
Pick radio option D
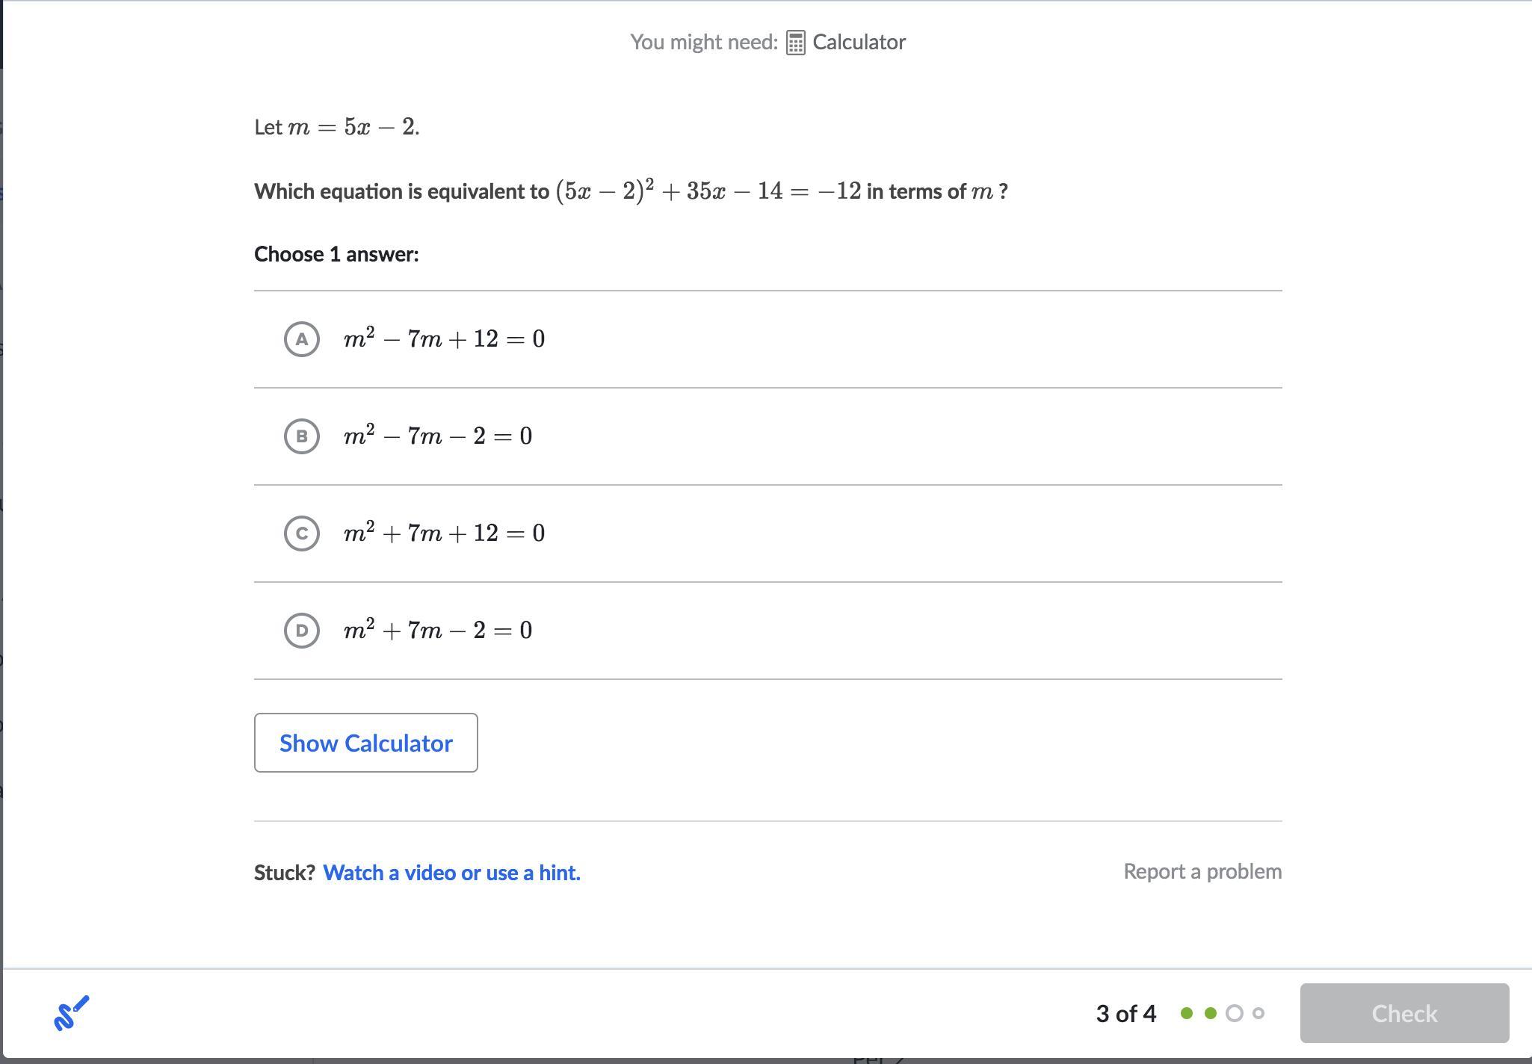302,631
